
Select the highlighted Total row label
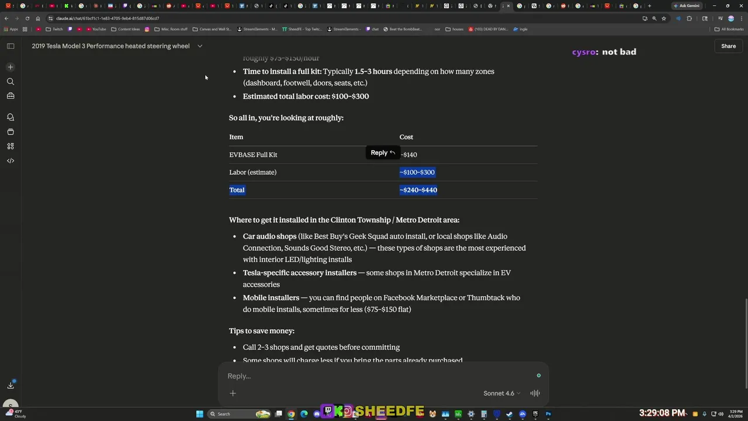coord(237,190)
